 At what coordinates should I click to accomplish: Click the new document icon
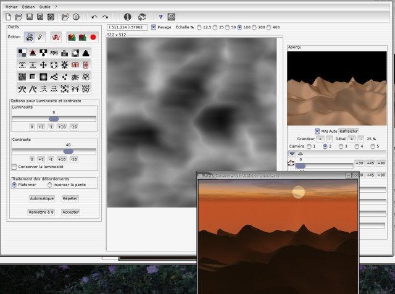[x=8, y=17]
